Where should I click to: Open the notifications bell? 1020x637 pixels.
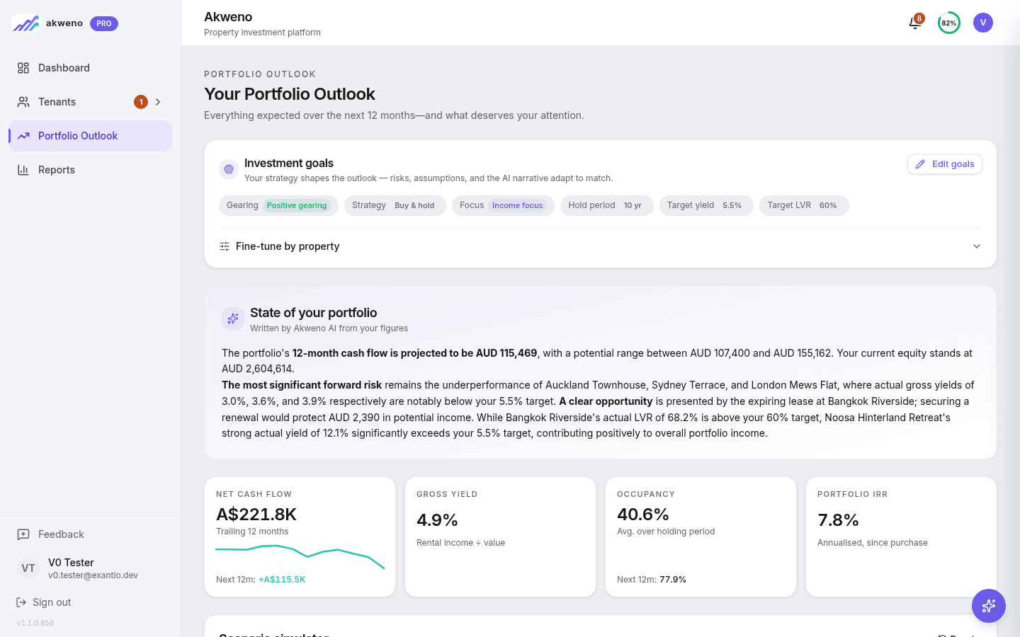pos(914,23)
